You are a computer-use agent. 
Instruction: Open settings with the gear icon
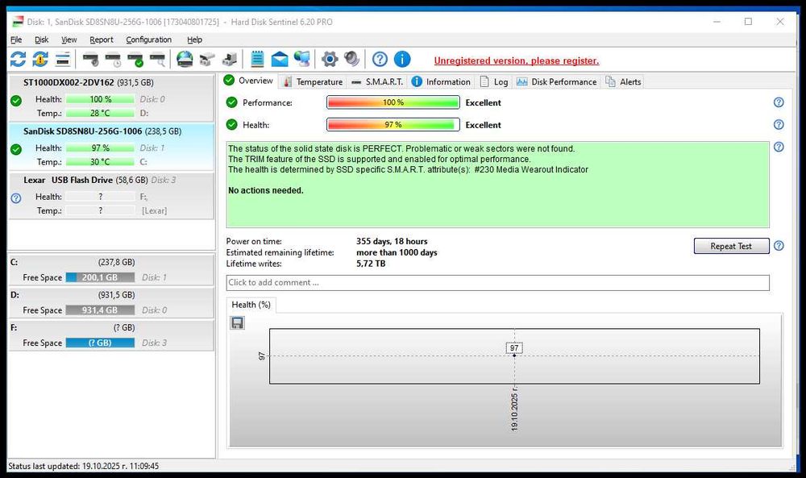pyautogui.click(x=330, y=60)
